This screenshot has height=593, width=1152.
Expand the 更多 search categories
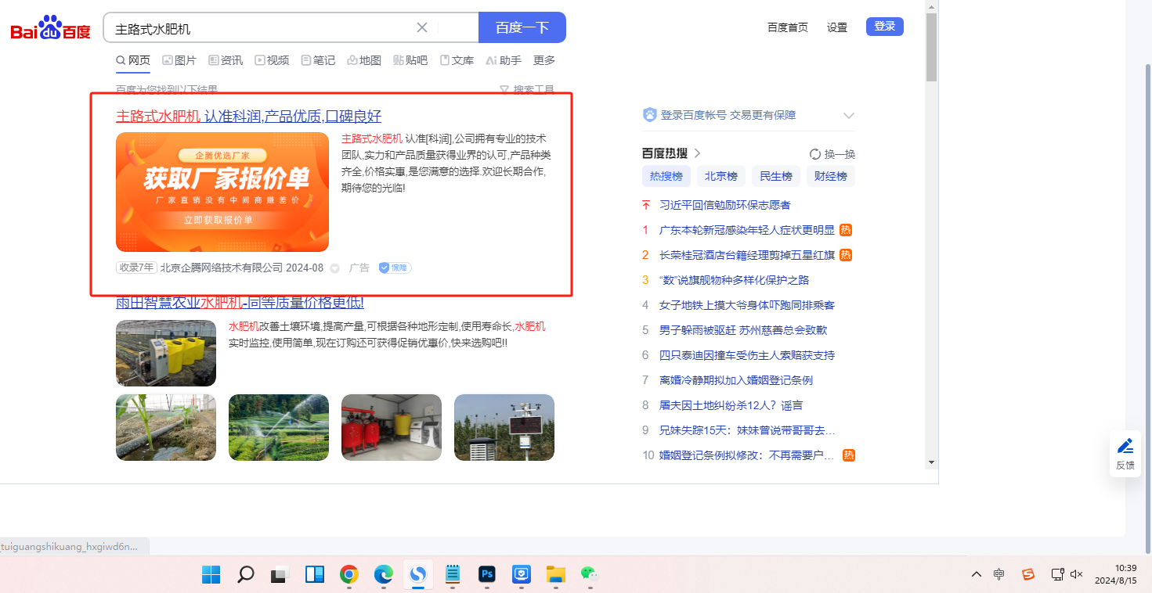543,60
